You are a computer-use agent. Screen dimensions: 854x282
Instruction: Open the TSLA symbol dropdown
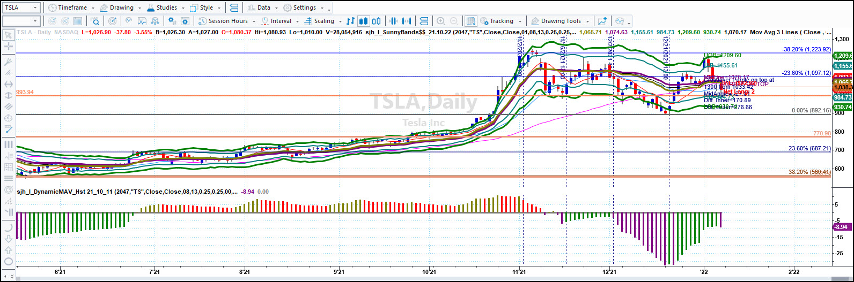(x=36, y=7)
